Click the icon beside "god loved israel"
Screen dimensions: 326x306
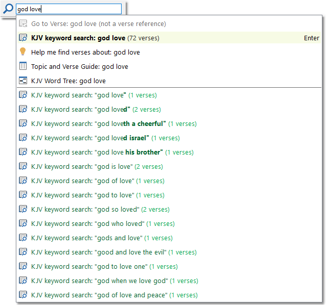(x=23, y=138)
